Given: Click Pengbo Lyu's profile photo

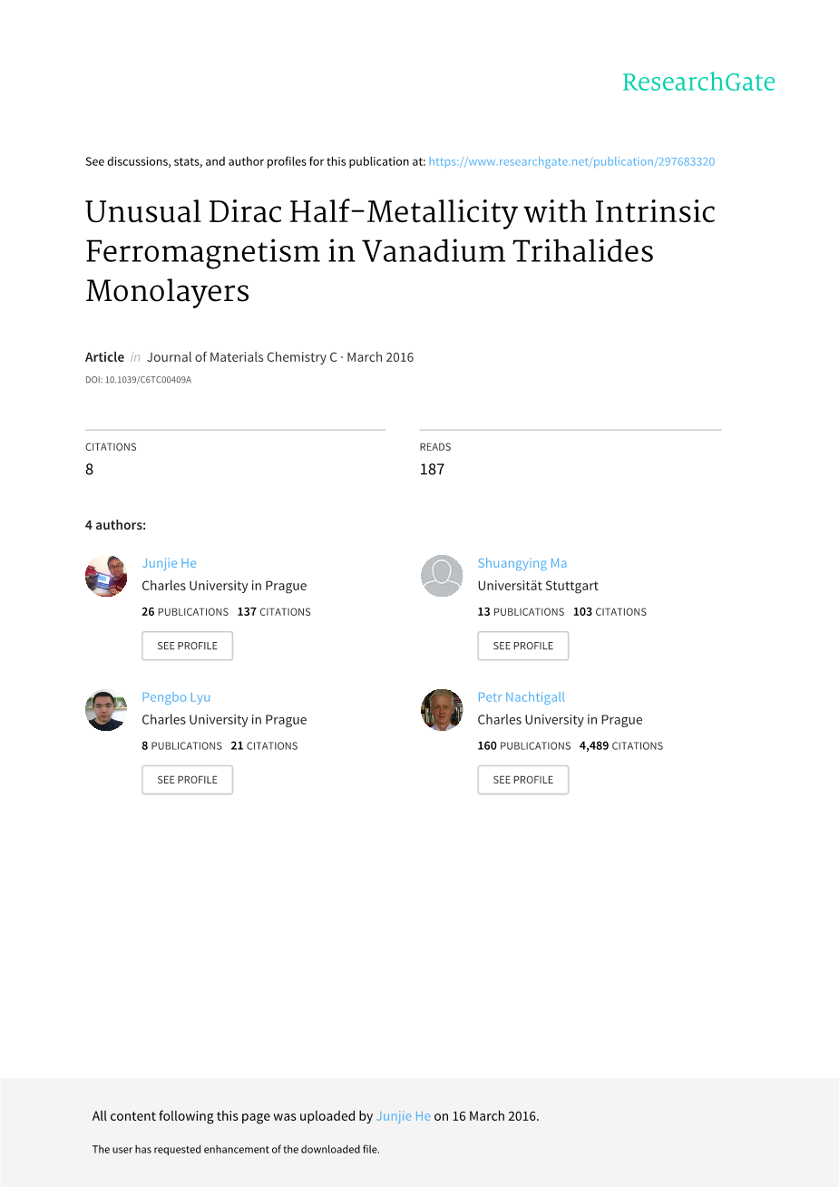Looking at the screenshot, I should [106, 710].
